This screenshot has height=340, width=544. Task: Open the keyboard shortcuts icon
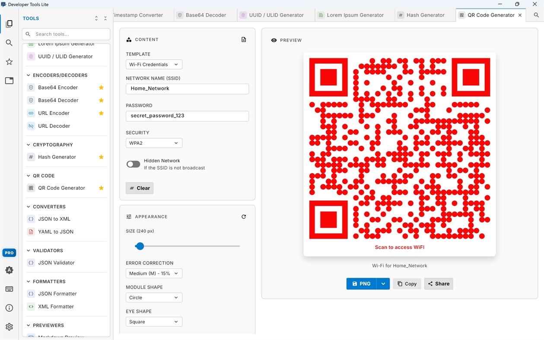coord(9,289)
